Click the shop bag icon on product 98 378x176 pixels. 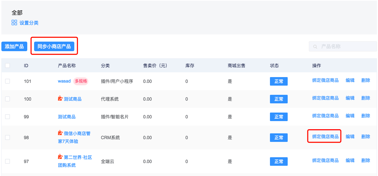[60, 133]
